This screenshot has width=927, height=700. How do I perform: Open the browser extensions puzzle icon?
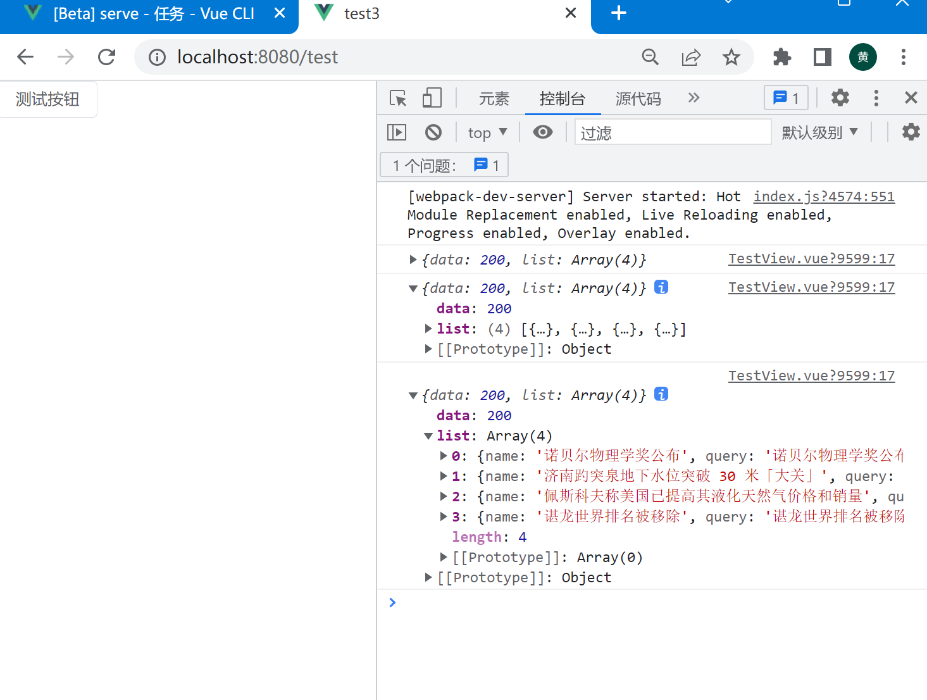click(782, 57)
